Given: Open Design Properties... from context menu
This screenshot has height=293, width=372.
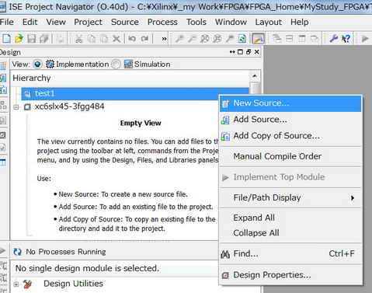Looking at the screenshot, I should coord(290,274).
